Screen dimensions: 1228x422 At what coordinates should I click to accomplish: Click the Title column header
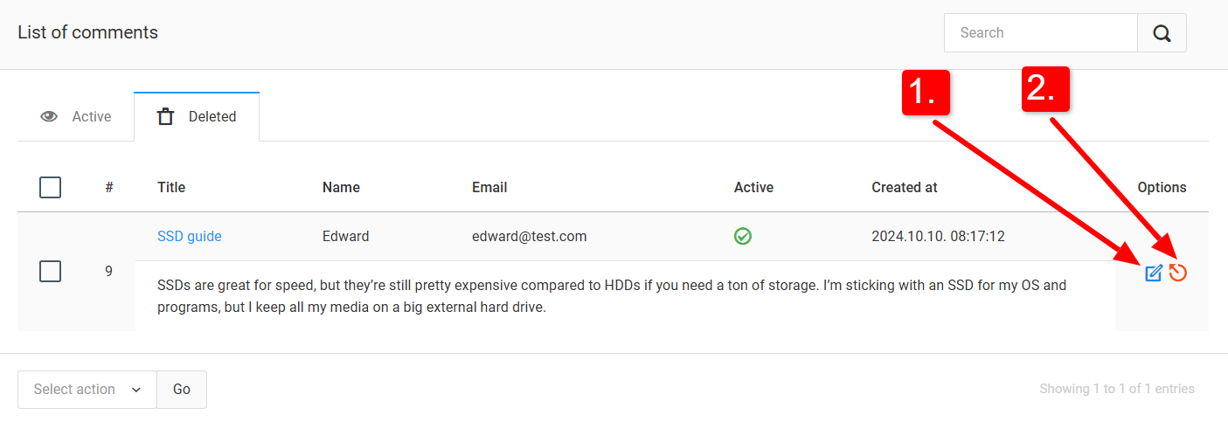[x=171, y=187]
